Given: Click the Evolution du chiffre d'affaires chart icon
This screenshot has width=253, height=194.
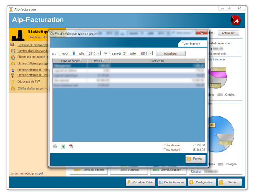Looking at the screenshot, I should point(12,45).
